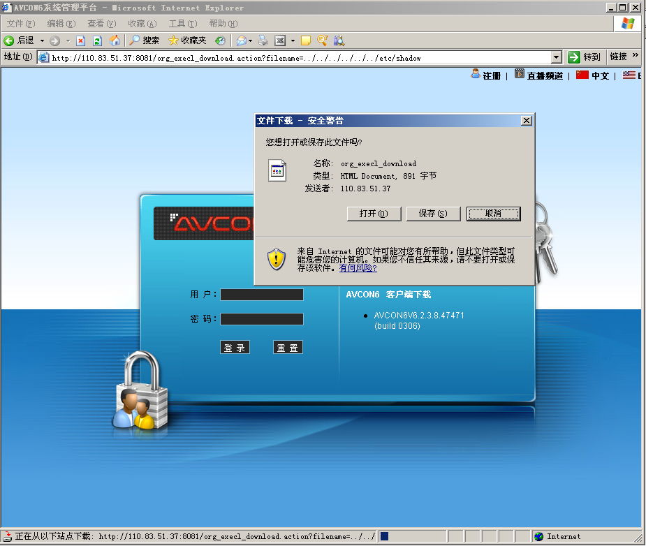The image size is (646, 546).
Task: Click the Windows flag logo icon
Action: click(x=627, y=23)
